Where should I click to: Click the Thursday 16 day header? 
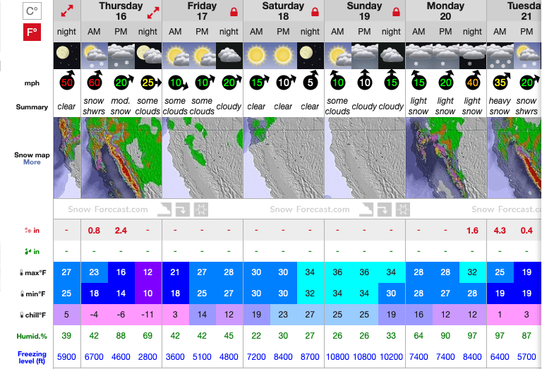click(x=121, y=11)
